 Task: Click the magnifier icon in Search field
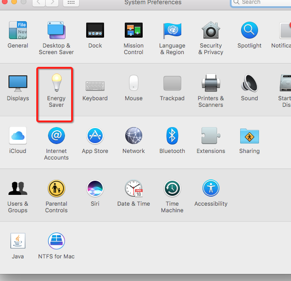coord(236,2)
